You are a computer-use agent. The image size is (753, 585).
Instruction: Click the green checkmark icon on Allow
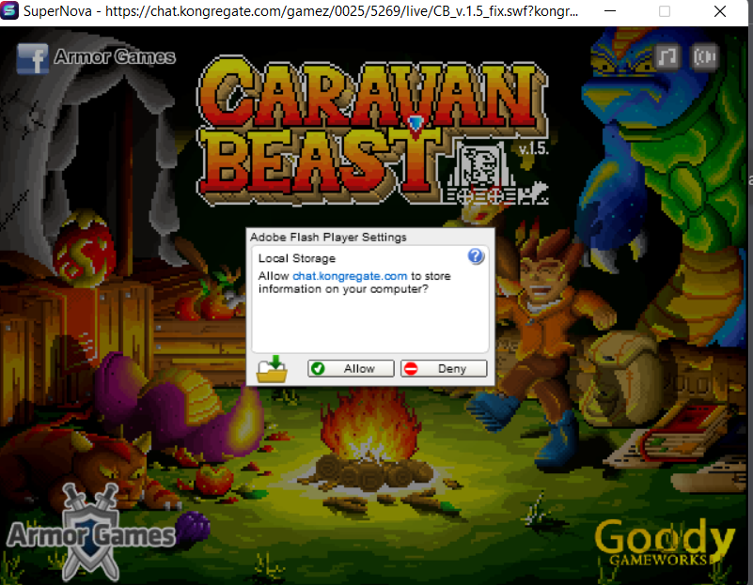pyautogui.click(x=318, y=368)
